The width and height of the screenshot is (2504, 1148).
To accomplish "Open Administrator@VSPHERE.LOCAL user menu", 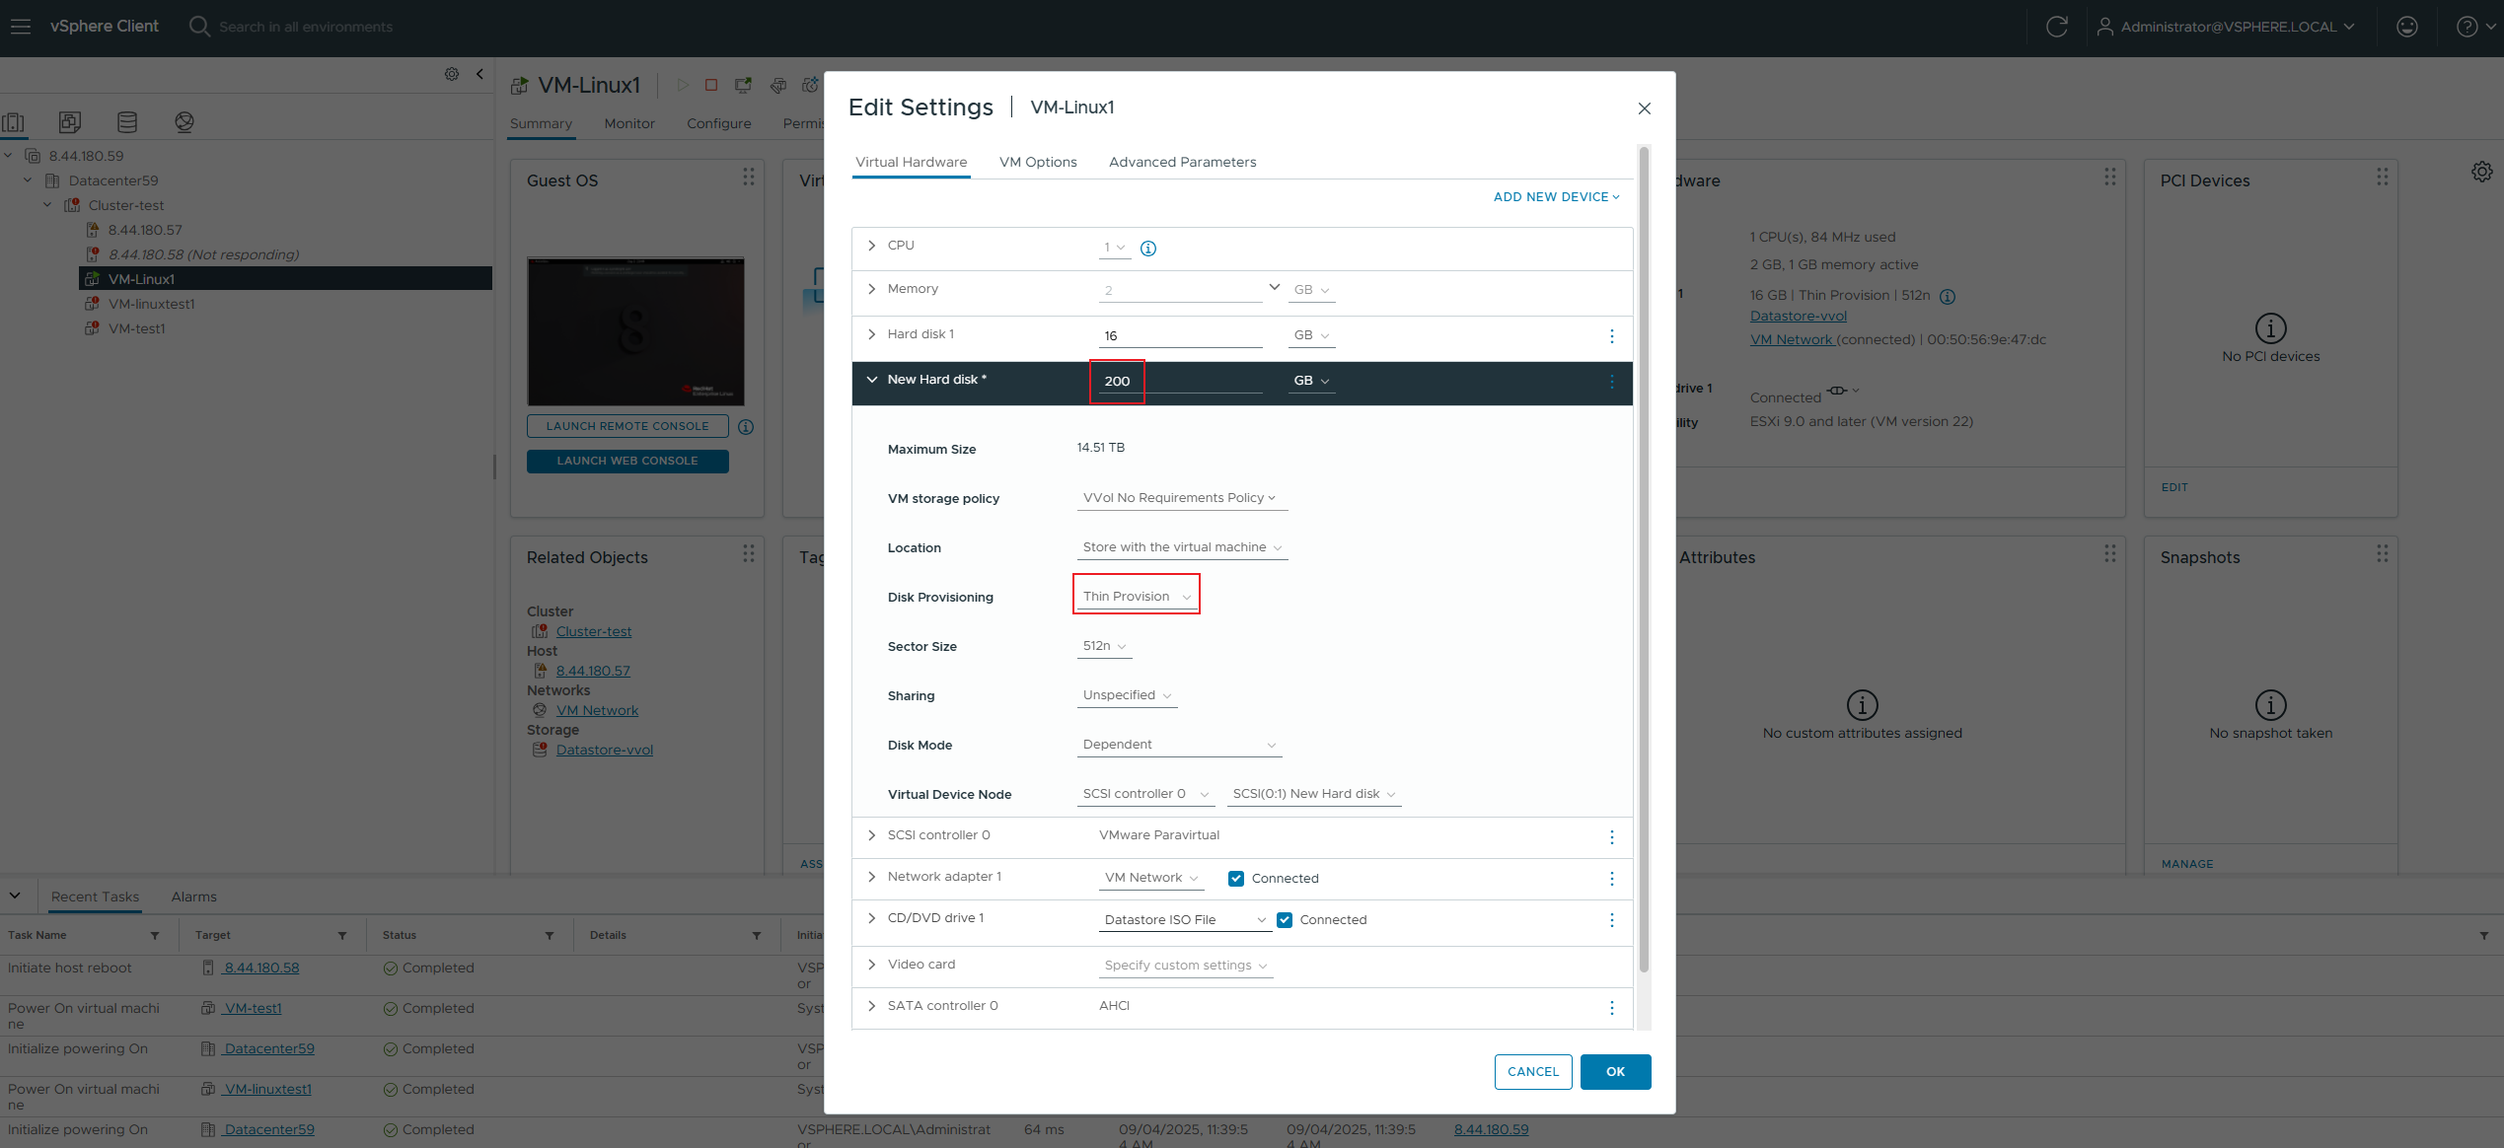I will (2226, 27).
